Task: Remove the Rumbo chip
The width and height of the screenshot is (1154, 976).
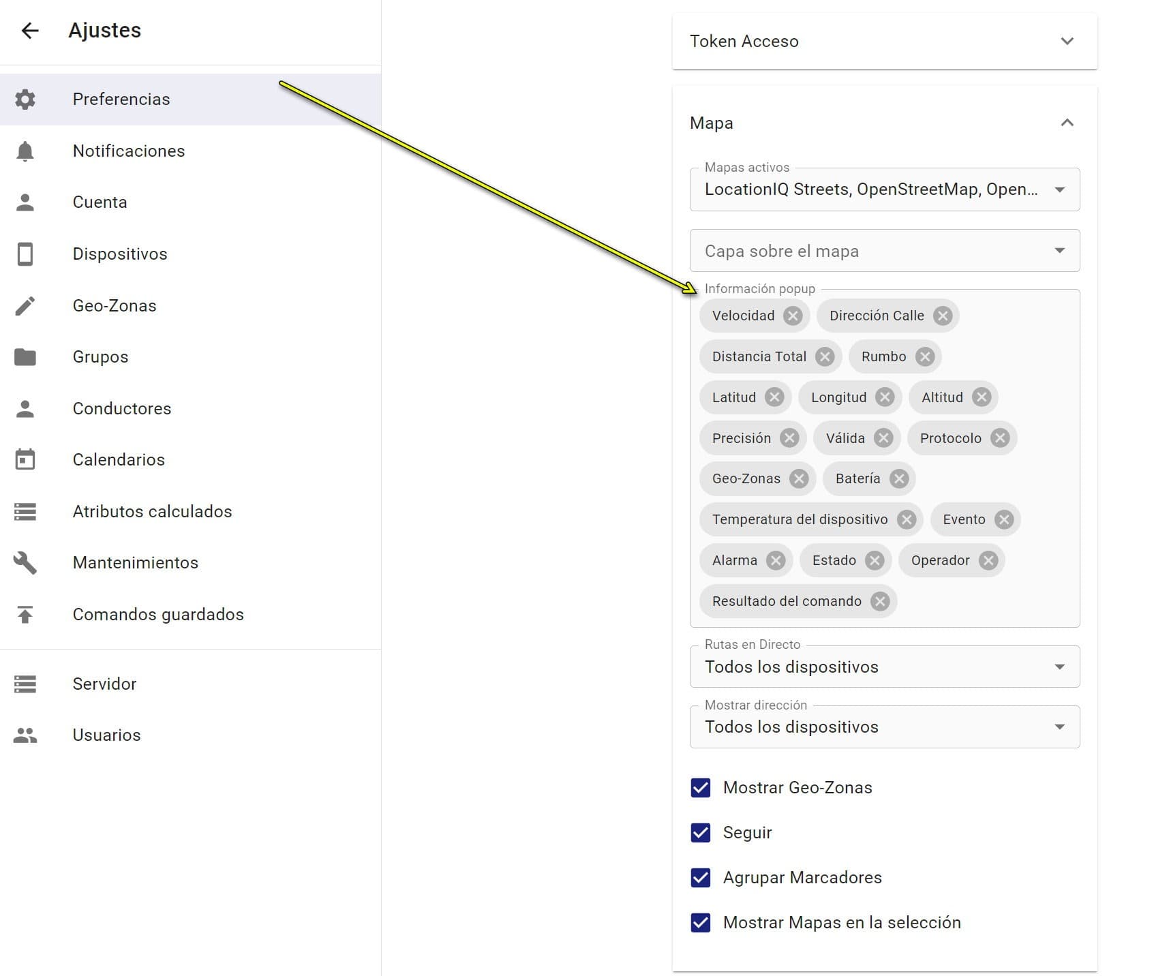Action: (x=924, y=356)
